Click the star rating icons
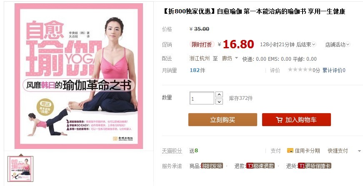363x186 pixels. (x=300, y=69)
